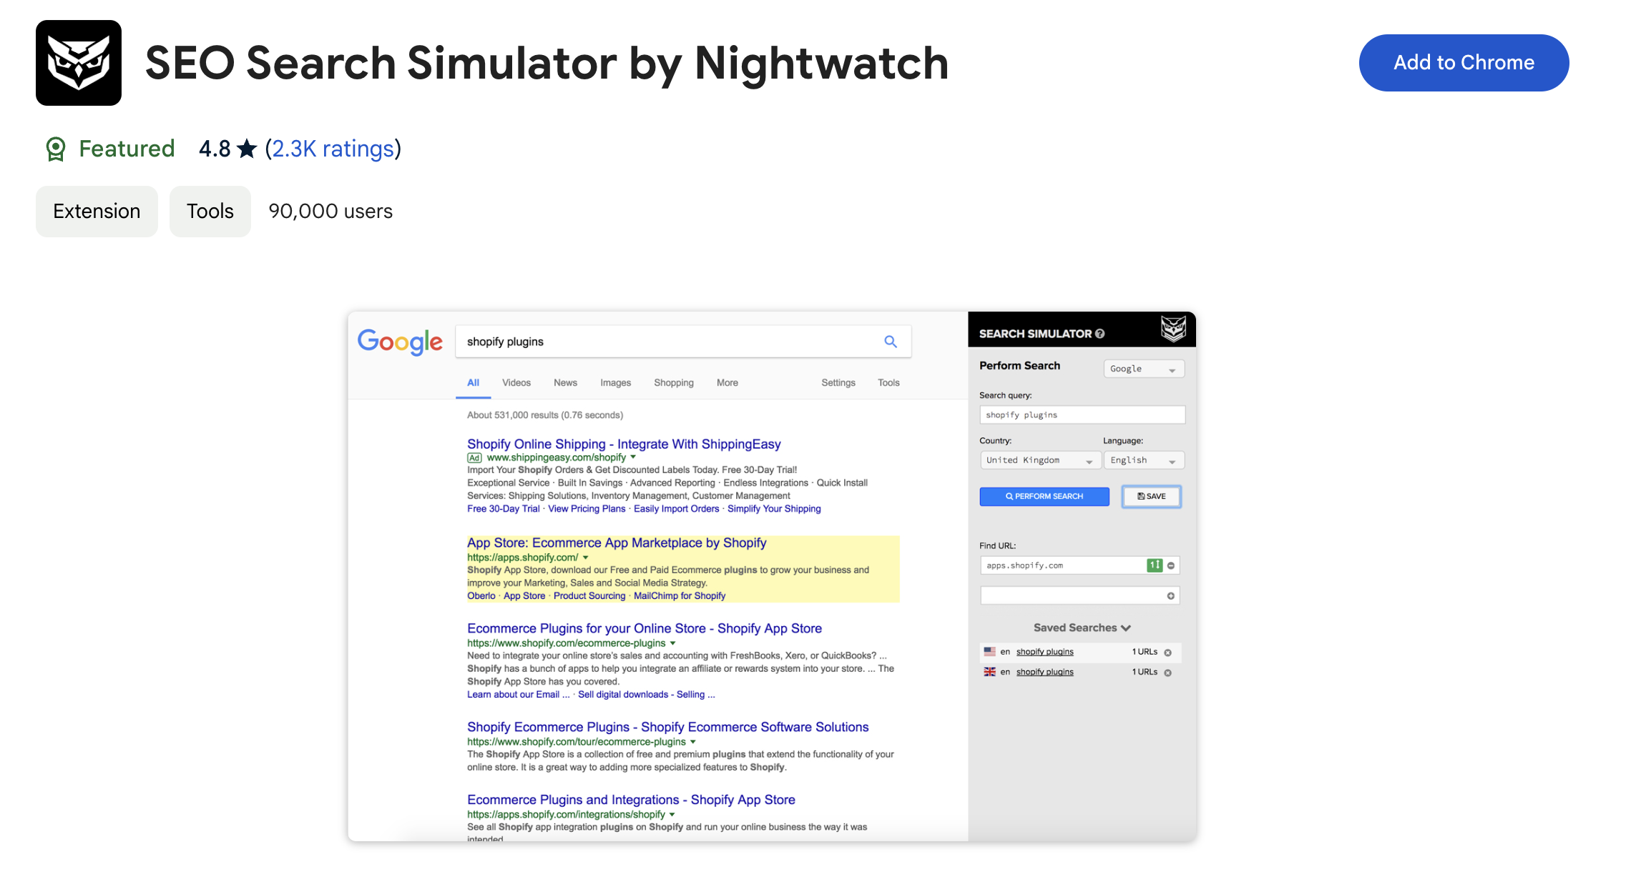1631x882 pixels.
Task: Open the View Pricing Plans sitelink
Action: coord(587,509)
